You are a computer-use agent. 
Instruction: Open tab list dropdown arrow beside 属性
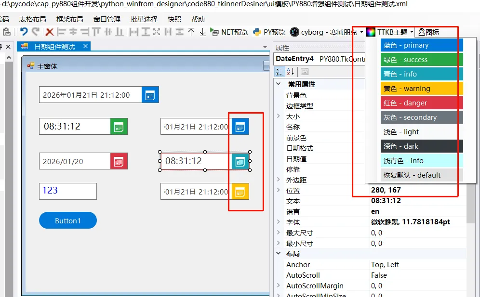click(x=265, y=47)
